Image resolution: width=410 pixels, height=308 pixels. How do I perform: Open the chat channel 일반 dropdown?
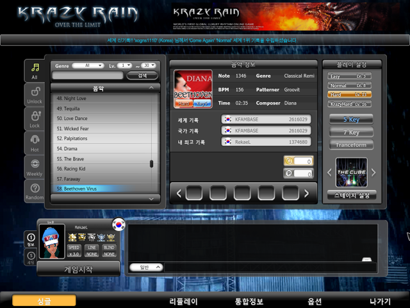[146, 267]
